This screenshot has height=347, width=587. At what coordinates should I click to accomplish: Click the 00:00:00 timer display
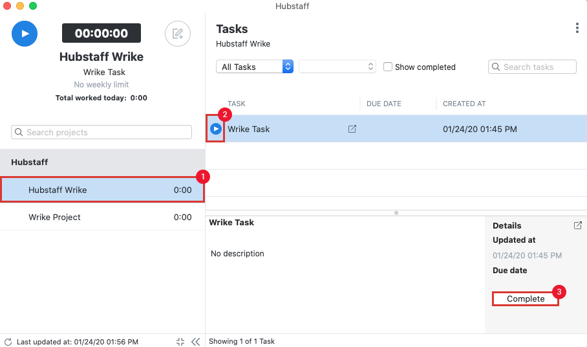(x=101, y=34)
